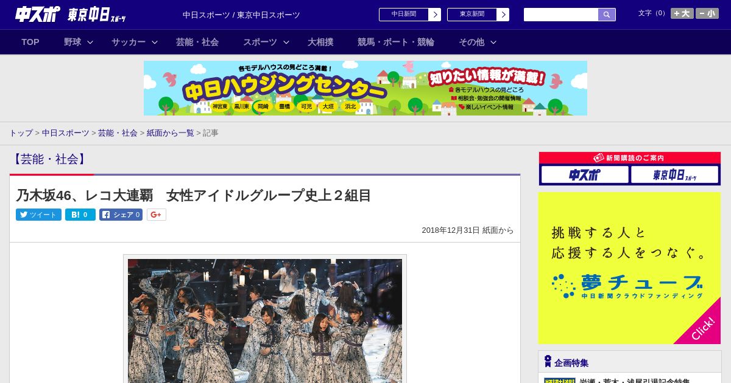Expand the 野球 dropdown chevron

(90, 42)
